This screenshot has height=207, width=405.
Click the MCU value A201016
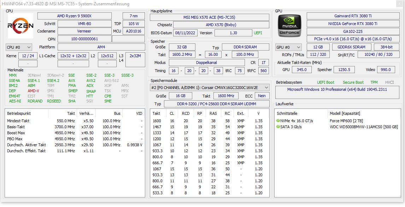tap(134, 31)
